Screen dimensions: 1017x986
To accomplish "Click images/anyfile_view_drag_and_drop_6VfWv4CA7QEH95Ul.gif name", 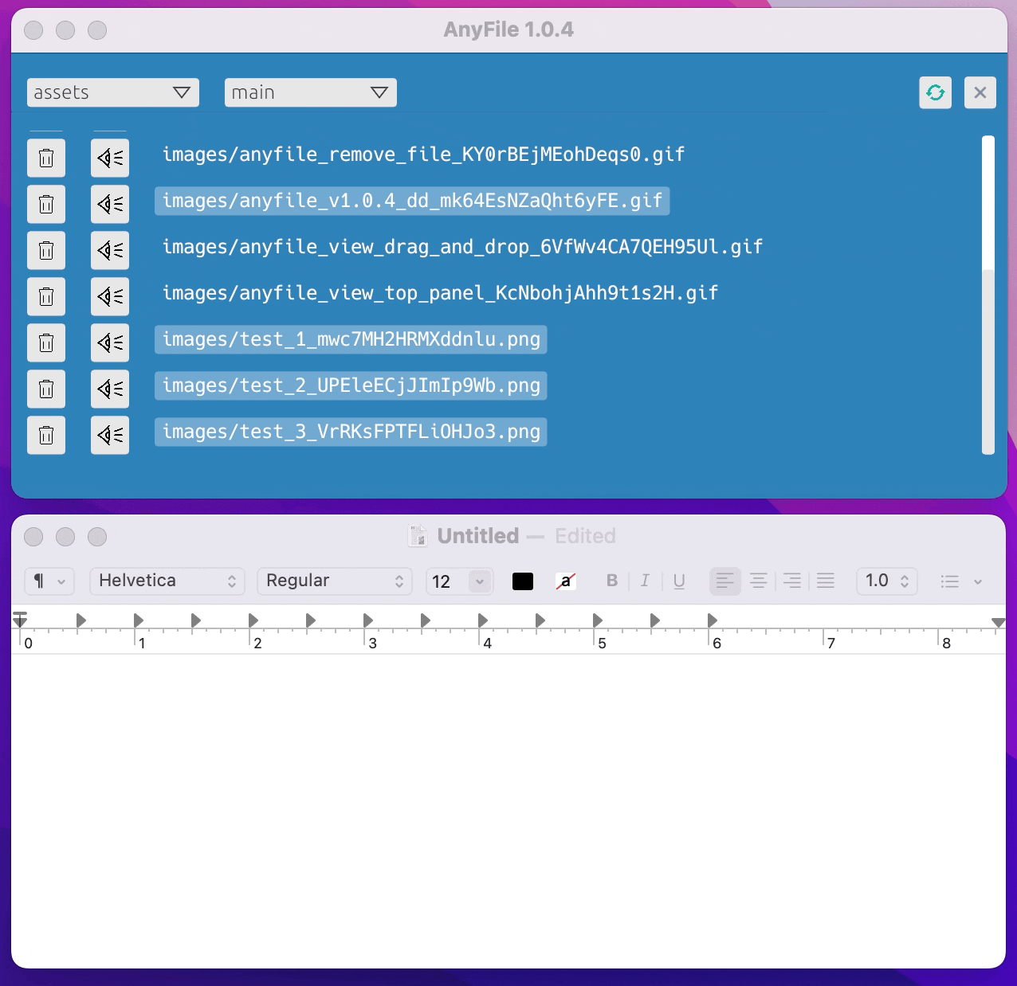I will pyautogui.click(x=462, y=247).
